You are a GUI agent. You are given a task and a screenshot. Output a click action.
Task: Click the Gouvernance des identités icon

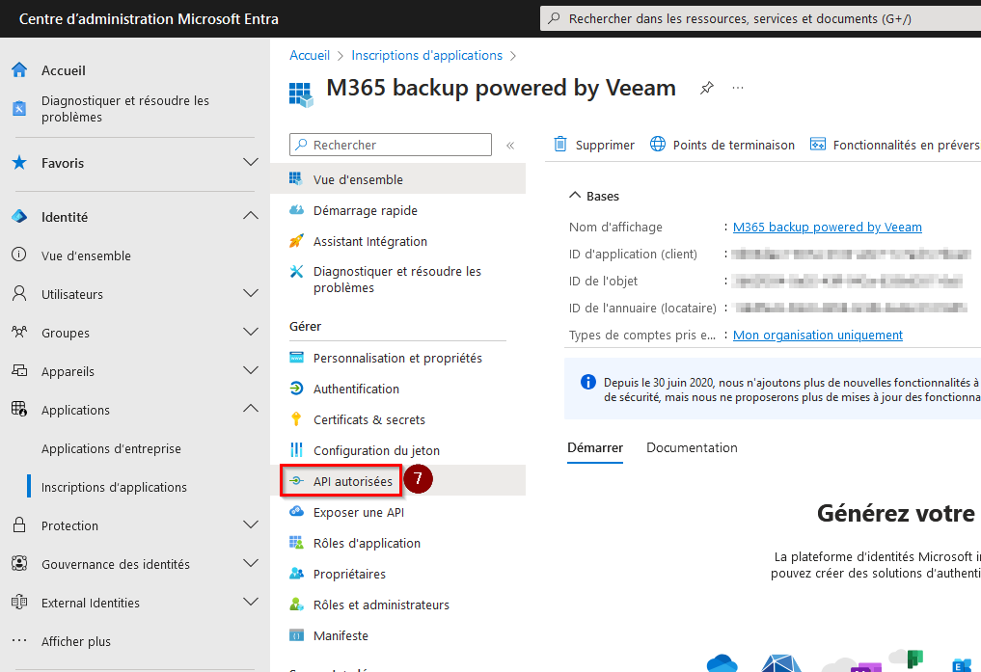tap(19, 563)
